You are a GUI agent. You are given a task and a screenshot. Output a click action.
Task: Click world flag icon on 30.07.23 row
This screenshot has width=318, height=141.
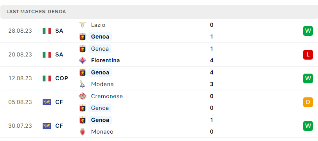tap(47, 126)
